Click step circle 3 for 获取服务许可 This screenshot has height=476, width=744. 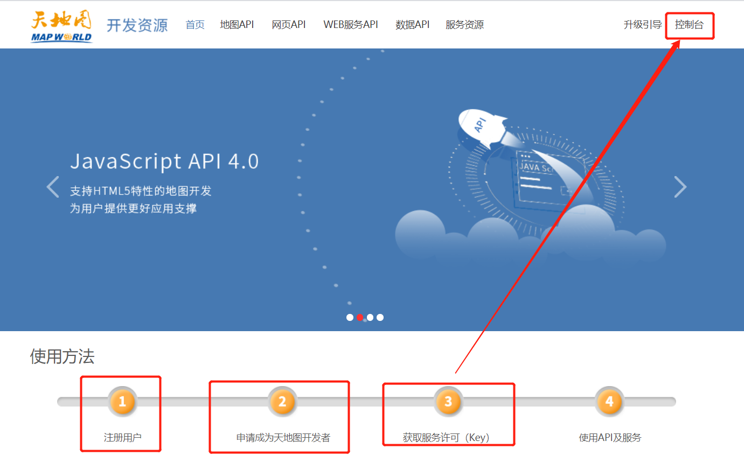[x=448, y=401]
